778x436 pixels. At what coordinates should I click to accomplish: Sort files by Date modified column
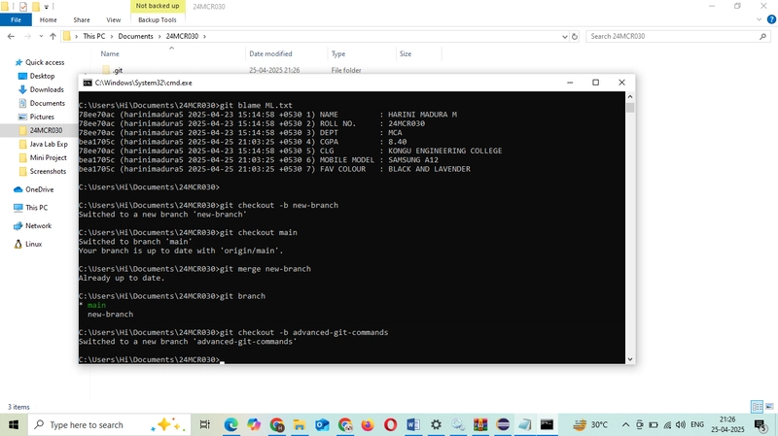(270, 53)
